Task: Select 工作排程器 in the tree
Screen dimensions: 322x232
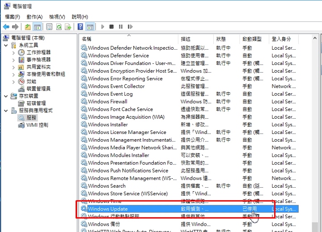Action: pos(38,52)
